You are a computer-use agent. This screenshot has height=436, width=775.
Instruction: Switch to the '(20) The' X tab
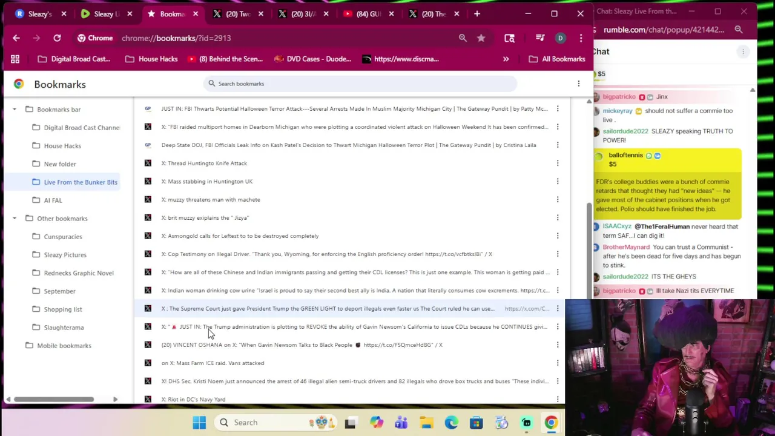(434, 13)
